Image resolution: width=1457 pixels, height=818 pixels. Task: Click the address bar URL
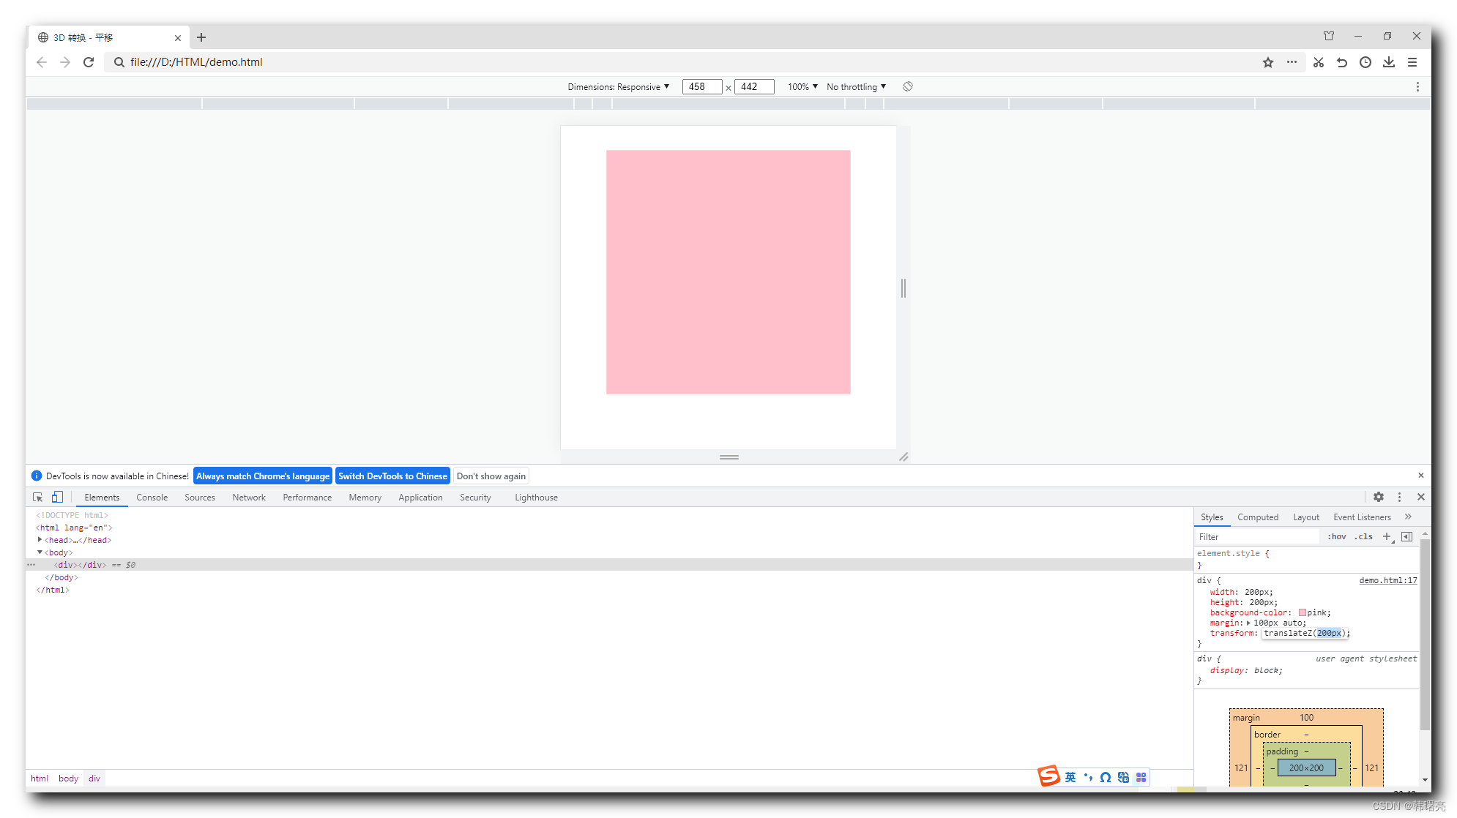(196, 62)
